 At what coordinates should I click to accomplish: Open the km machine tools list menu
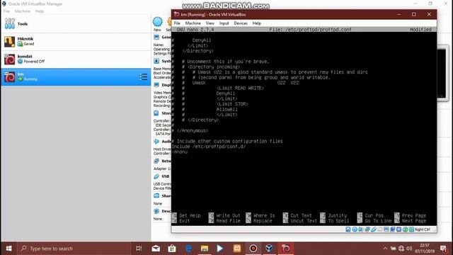[x=143, y=77]
